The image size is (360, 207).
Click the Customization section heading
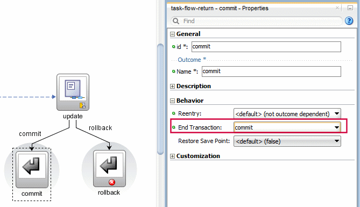(198, 156)
